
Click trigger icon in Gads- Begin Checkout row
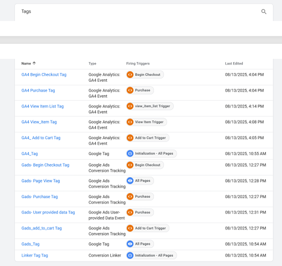(130, 165)
